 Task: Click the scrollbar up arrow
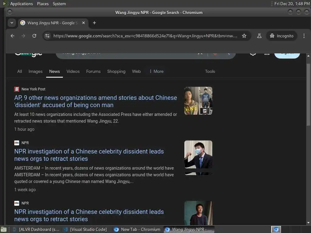tap(308, 56)
